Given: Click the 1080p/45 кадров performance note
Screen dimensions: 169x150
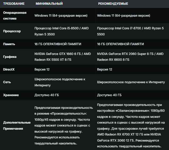Looking at the screenshot, I should coord(64,125).
